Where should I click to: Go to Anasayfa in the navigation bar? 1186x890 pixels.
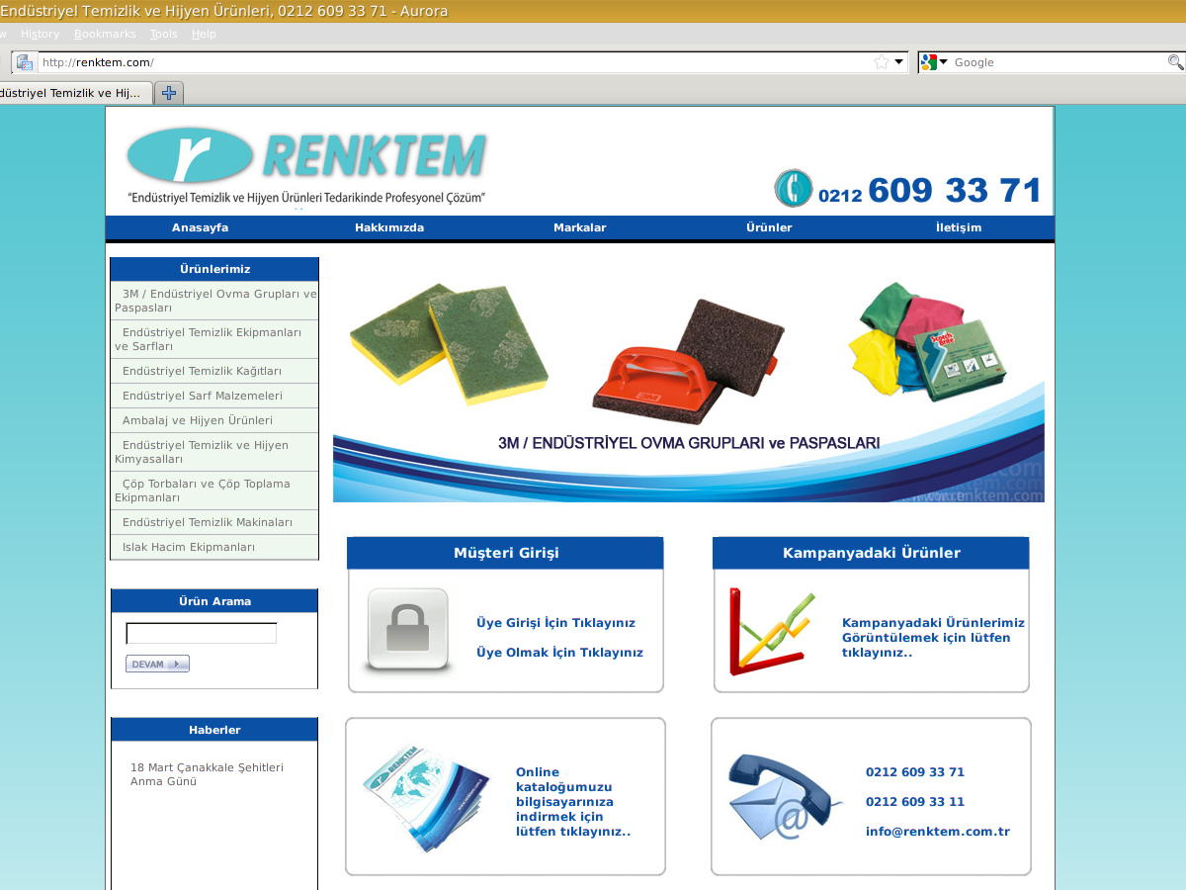point(201,227)
